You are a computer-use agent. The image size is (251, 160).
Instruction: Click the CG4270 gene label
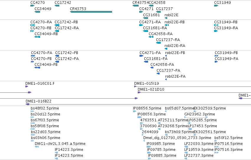click(x=38, y=3)
